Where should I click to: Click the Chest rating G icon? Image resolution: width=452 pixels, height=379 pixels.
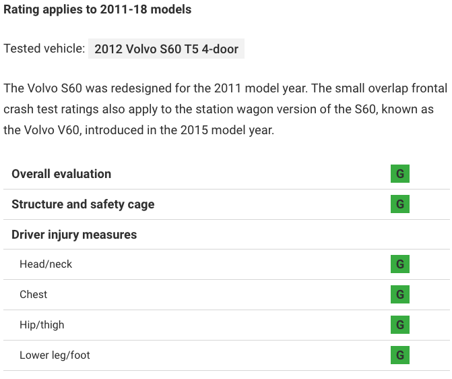click(399, 295)
